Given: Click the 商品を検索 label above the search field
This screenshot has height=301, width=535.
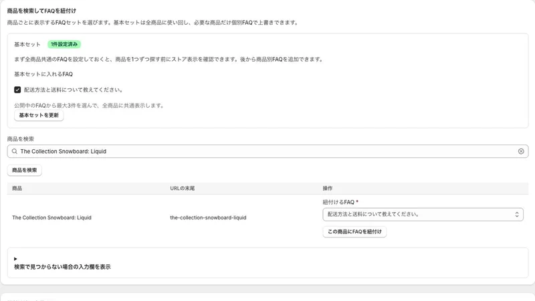Looking at the screenshot, I should [21, 139].
